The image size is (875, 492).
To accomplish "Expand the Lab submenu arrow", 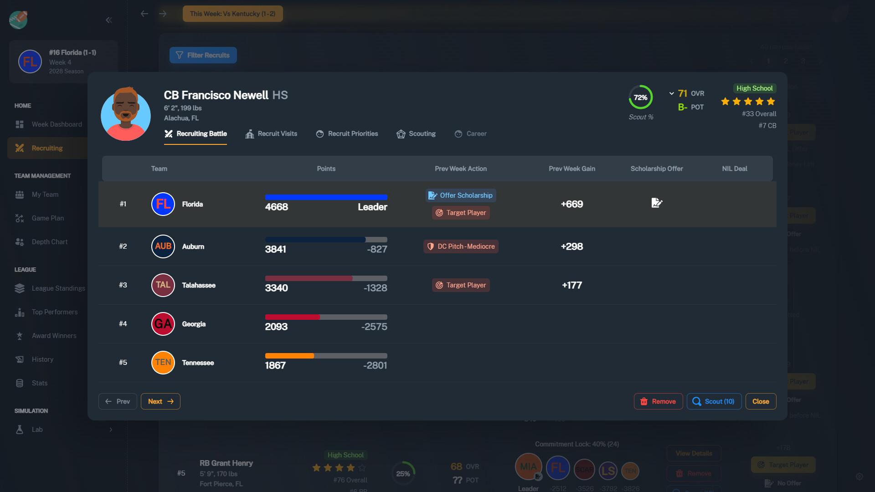I will pos(111,430).
